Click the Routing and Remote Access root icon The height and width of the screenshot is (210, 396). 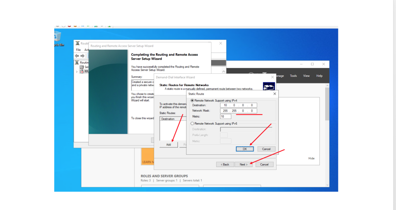[77, 62]
